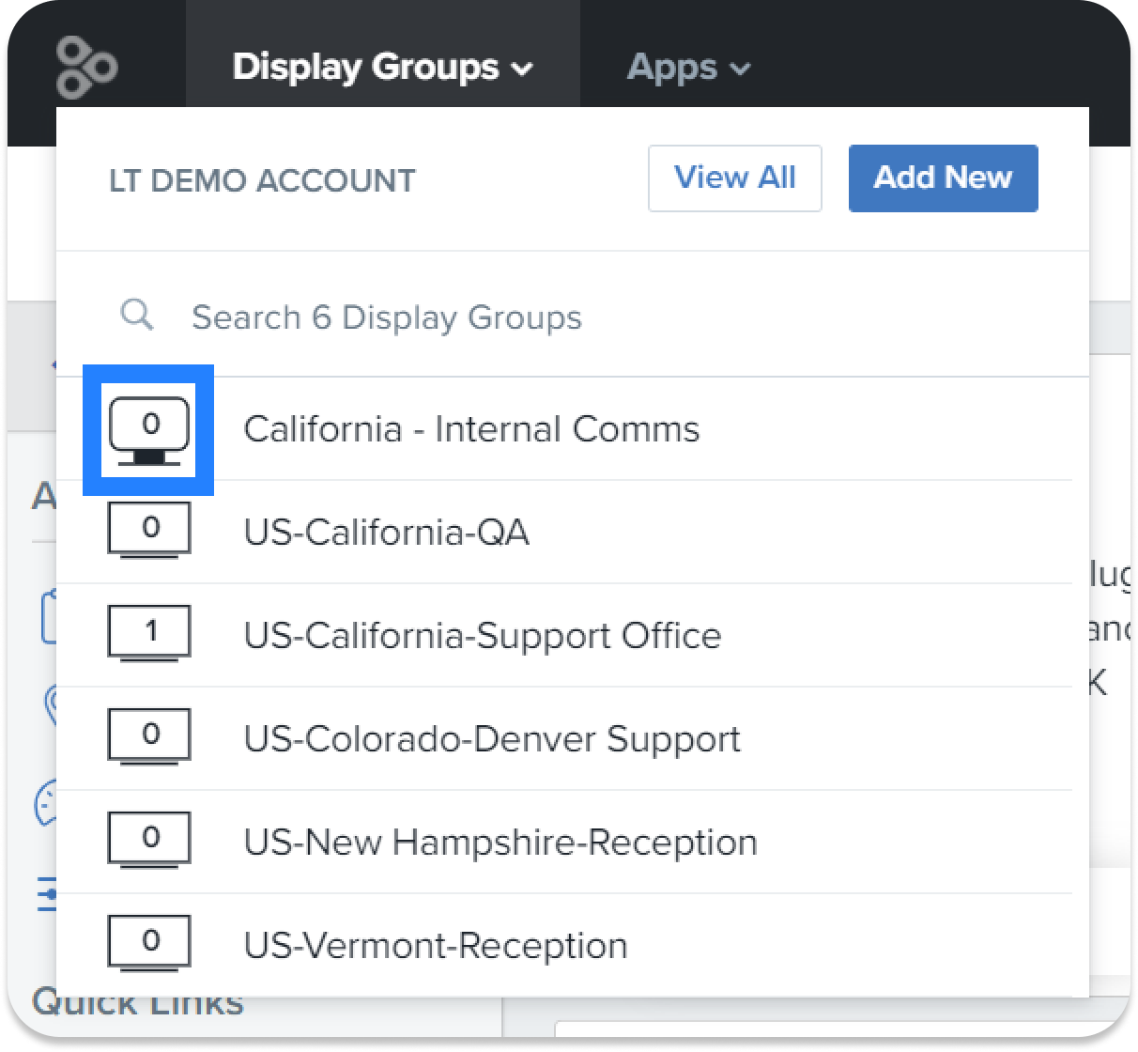
Task: Open the Apps dropdown chevron
Action: click(741, 68)
